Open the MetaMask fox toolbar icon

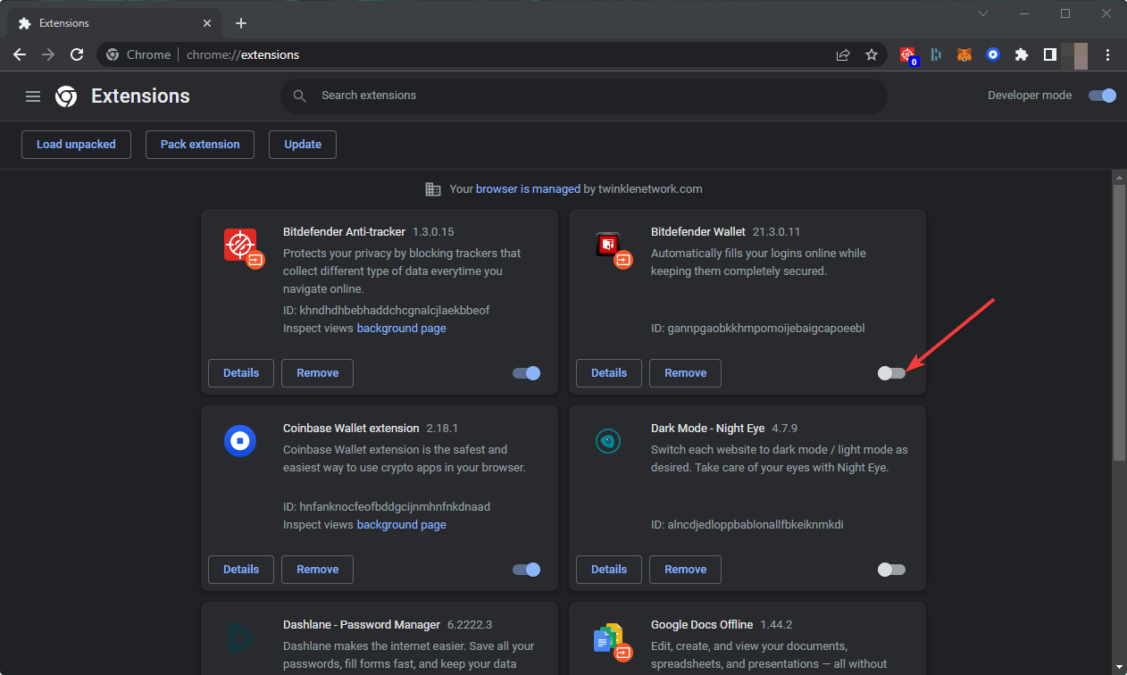pos(964,54)
